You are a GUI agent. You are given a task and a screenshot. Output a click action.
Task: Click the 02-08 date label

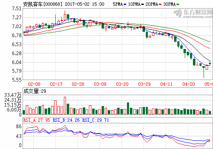(x=34, y=84)
